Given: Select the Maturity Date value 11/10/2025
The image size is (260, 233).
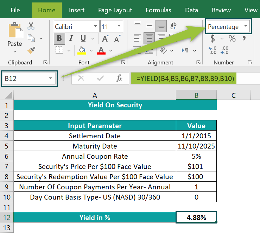Looking at the screenshot, I should (196, 146).
